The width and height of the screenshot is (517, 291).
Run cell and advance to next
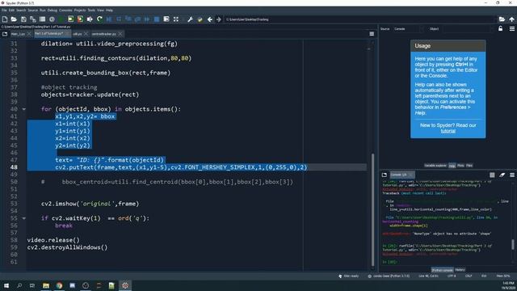point(80,19)
